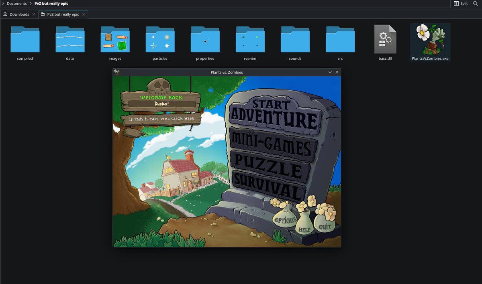Minimize the Plants vs. Zombies window
The height and width of the screenshot is (284, 482).
pyautogui.click(x=330, y=72)
